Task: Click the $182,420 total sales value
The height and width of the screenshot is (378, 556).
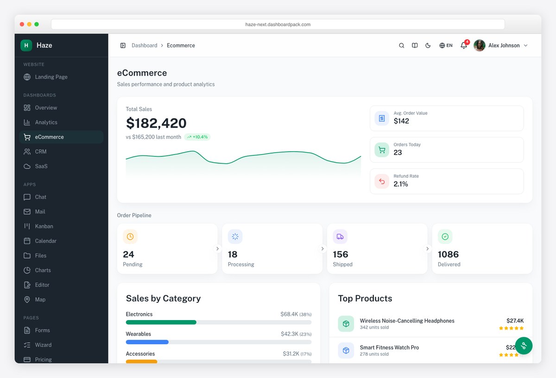Action: pyautogui.click(x=156, y=123)
